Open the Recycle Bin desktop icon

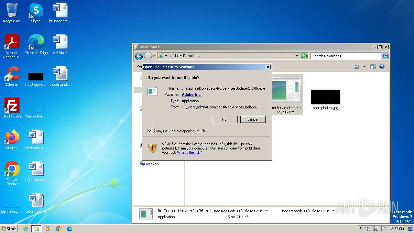pyautogui.click(x=12, y=13)
